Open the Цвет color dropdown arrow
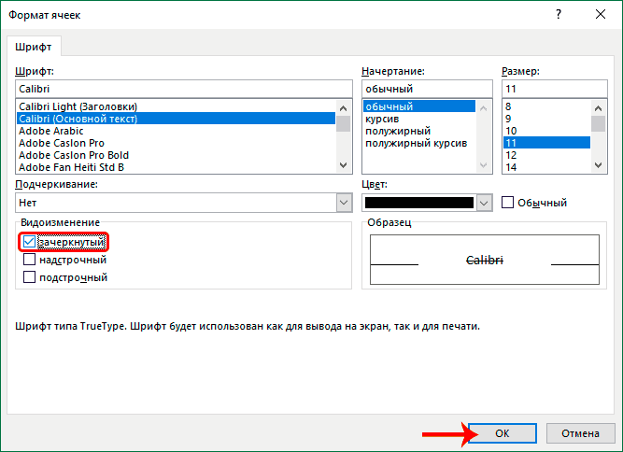Image resolution: width=623 pixels, height=452 pixels. [484, 203]
